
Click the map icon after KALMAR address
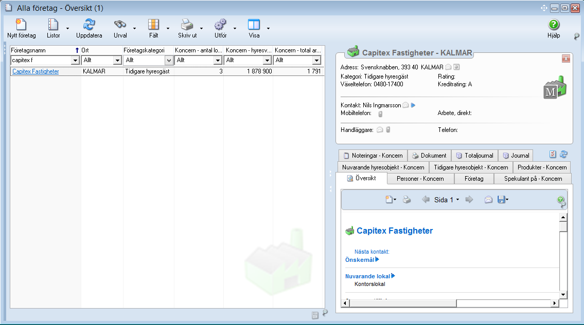(x=456, y=67)
